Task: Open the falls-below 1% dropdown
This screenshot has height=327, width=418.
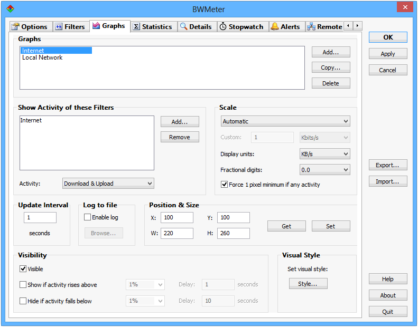Action: [x=145, y=301]
